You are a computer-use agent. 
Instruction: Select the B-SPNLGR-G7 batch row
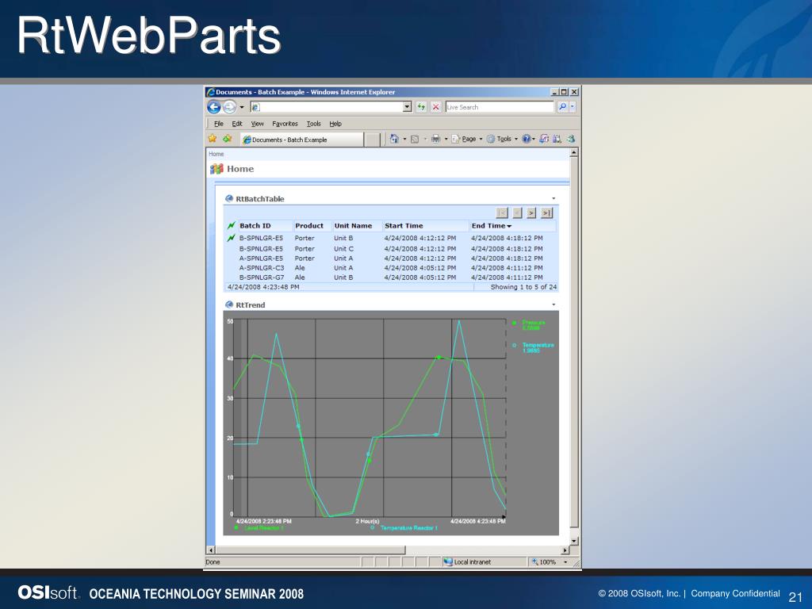pyautogui.click(x=392, y=278)
